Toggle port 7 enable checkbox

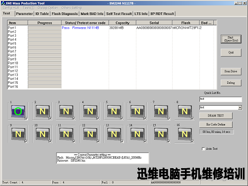tap(169, 119)
